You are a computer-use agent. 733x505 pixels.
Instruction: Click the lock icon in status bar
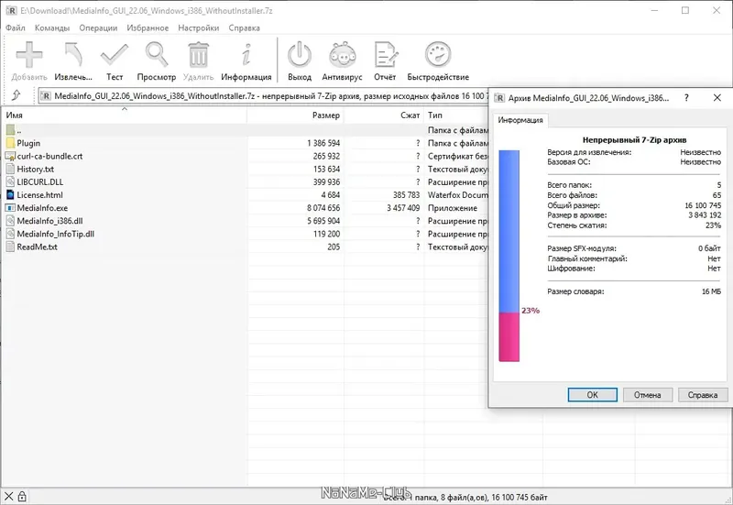point(22,497)
